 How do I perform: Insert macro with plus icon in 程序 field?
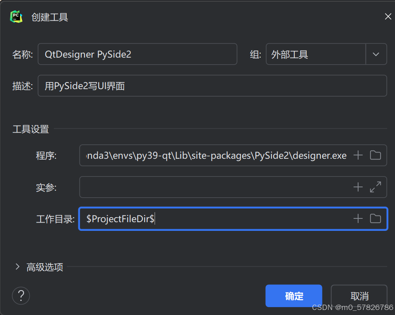pyautogui.click(x=358, y=155)
